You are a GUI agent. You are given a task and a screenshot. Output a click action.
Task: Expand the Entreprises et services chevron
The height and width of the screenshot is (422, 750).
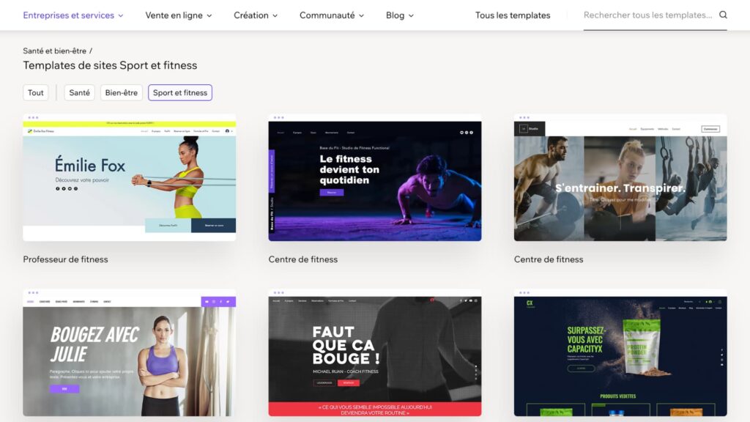point(121,16)
